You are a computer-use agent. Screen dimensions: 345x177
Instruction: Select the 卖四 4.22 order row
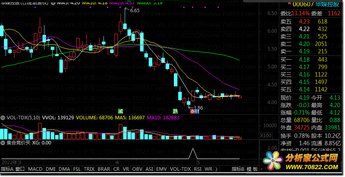point(310,29)
